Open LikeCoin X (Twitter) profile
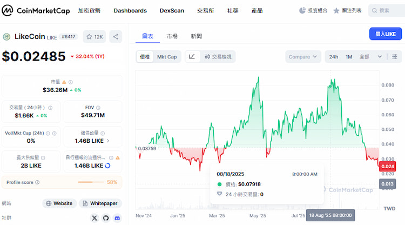This screenshot has width=405, height=225. (94, 218)
